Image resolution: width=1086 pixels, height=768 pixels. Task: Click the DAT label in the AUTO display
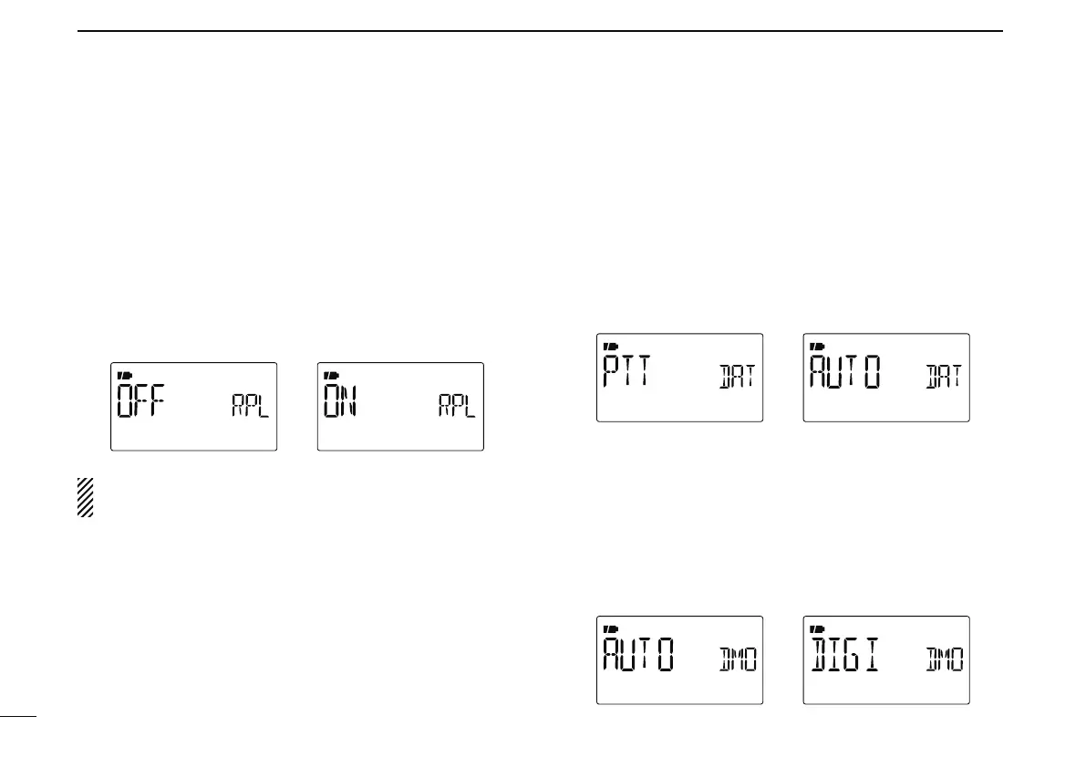click(944, 379)
